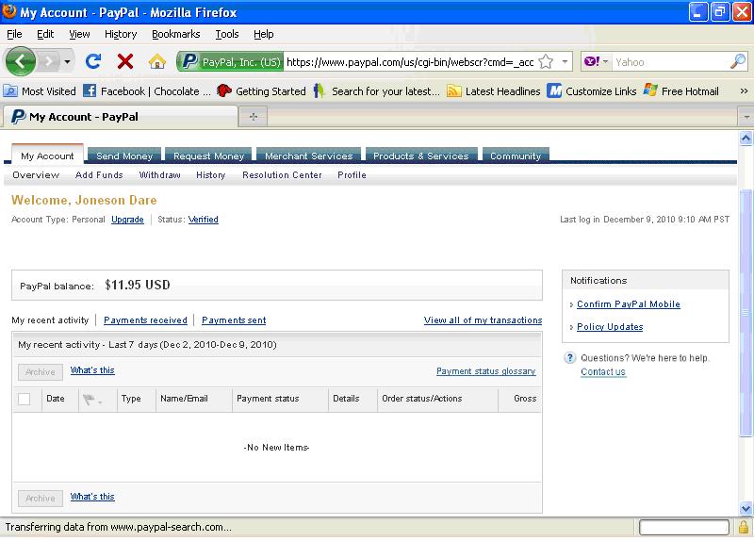Click the scrollbar down arrow
754x541 pixels.
pos(746,508)
